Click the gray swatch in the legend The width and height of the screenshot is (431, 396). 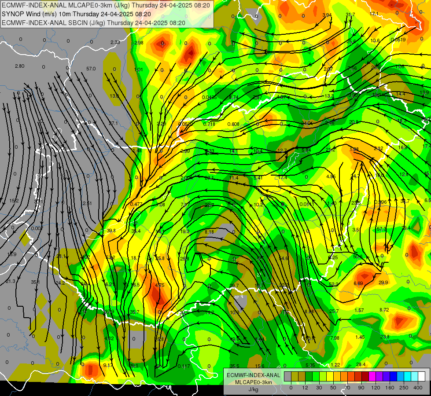pos(287,377)
